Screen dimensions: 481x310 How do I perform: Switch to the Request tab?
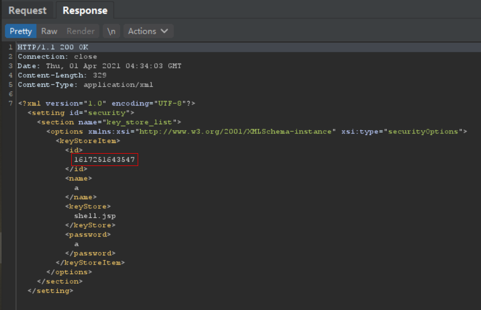(x=27, y=10)
